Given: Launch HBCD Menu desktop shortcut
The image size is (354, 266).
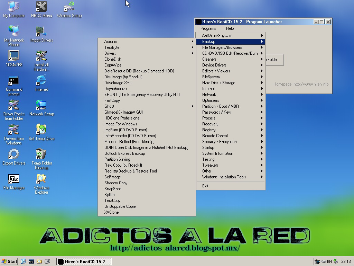Looking at the screenshot, I should 41,9.
